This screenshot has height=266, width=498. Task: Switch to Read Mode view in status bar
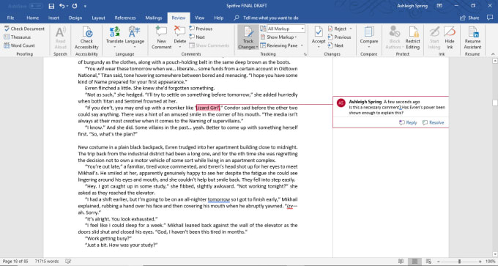(401, 261)
